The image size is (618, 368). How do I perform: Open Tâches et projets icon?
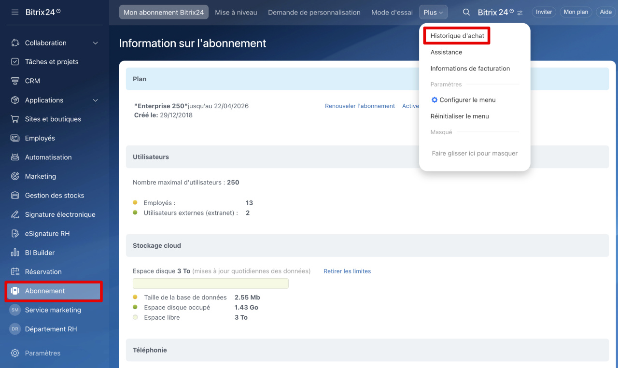[x=15, y=62]
